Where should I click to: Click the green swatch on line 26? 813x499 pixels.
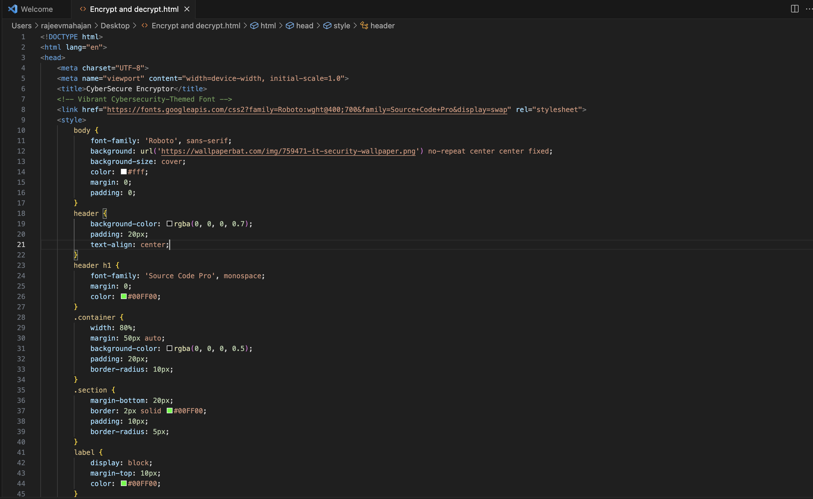(124, 296)
